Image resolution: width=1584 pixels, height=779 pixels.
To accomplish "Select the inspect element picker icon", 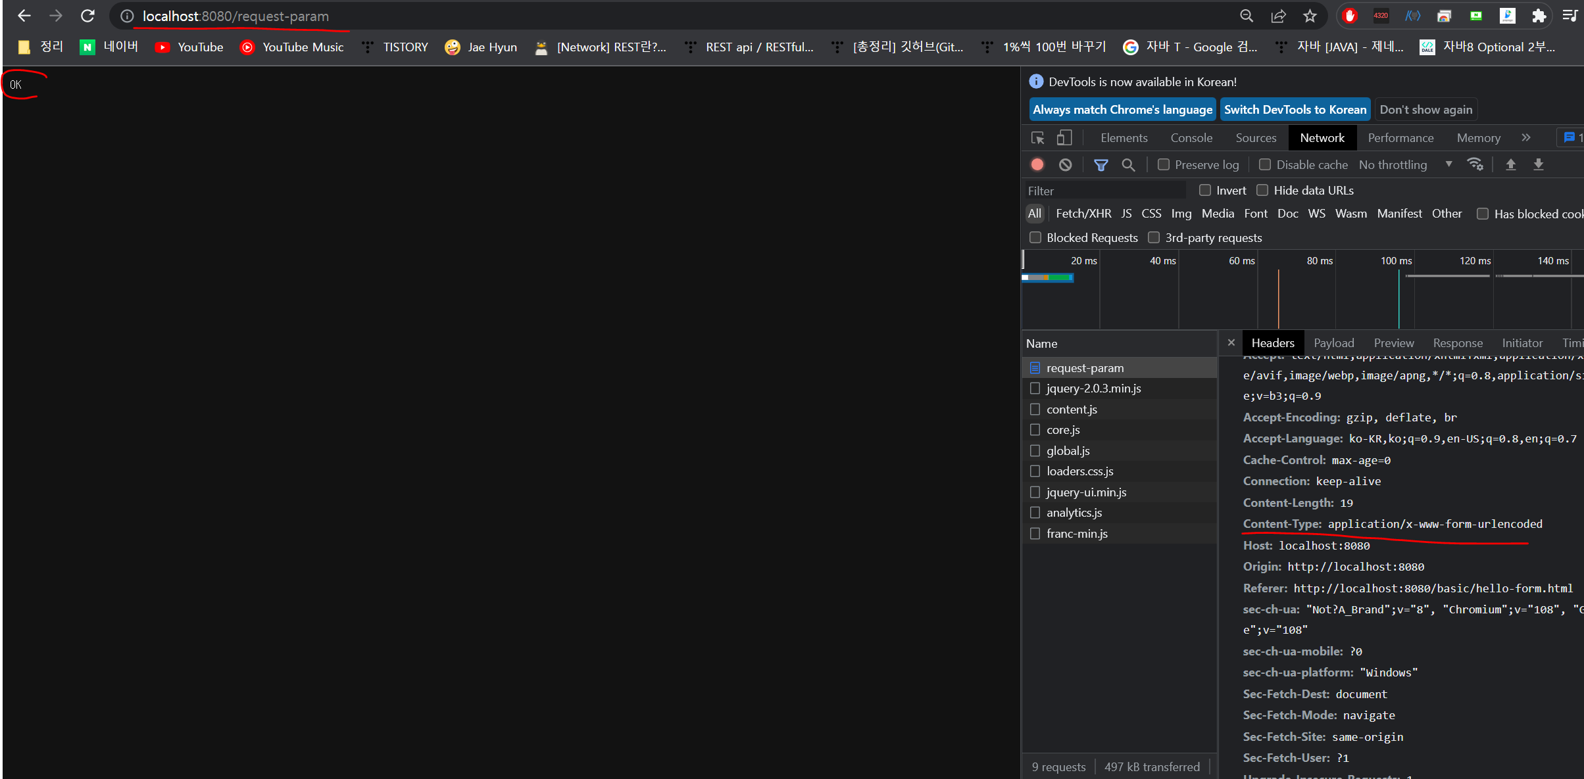I will click(1038, 138).
